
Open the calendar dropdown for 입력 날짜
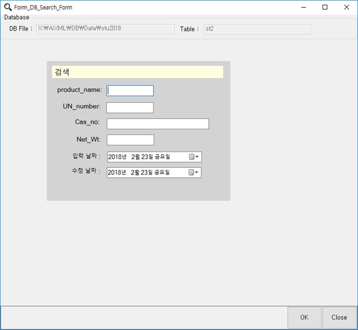click(194, 157)
